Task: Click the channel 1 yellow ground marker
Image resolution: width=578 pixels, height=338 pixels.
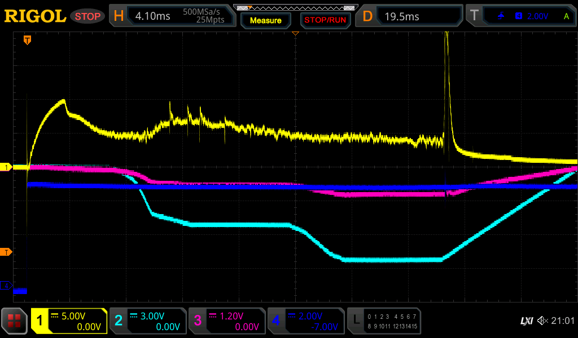Action: pos(6,167)
